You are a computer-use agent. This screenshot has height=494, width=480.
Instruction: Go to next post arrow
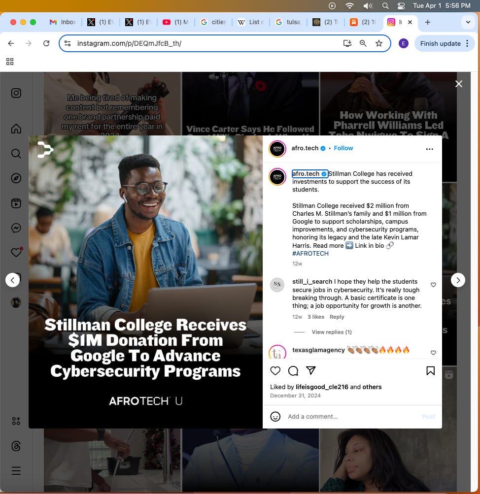[458, 280]
